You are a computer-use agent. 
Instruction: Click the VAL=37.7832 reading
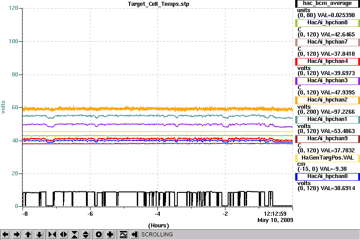pos(338,151)
